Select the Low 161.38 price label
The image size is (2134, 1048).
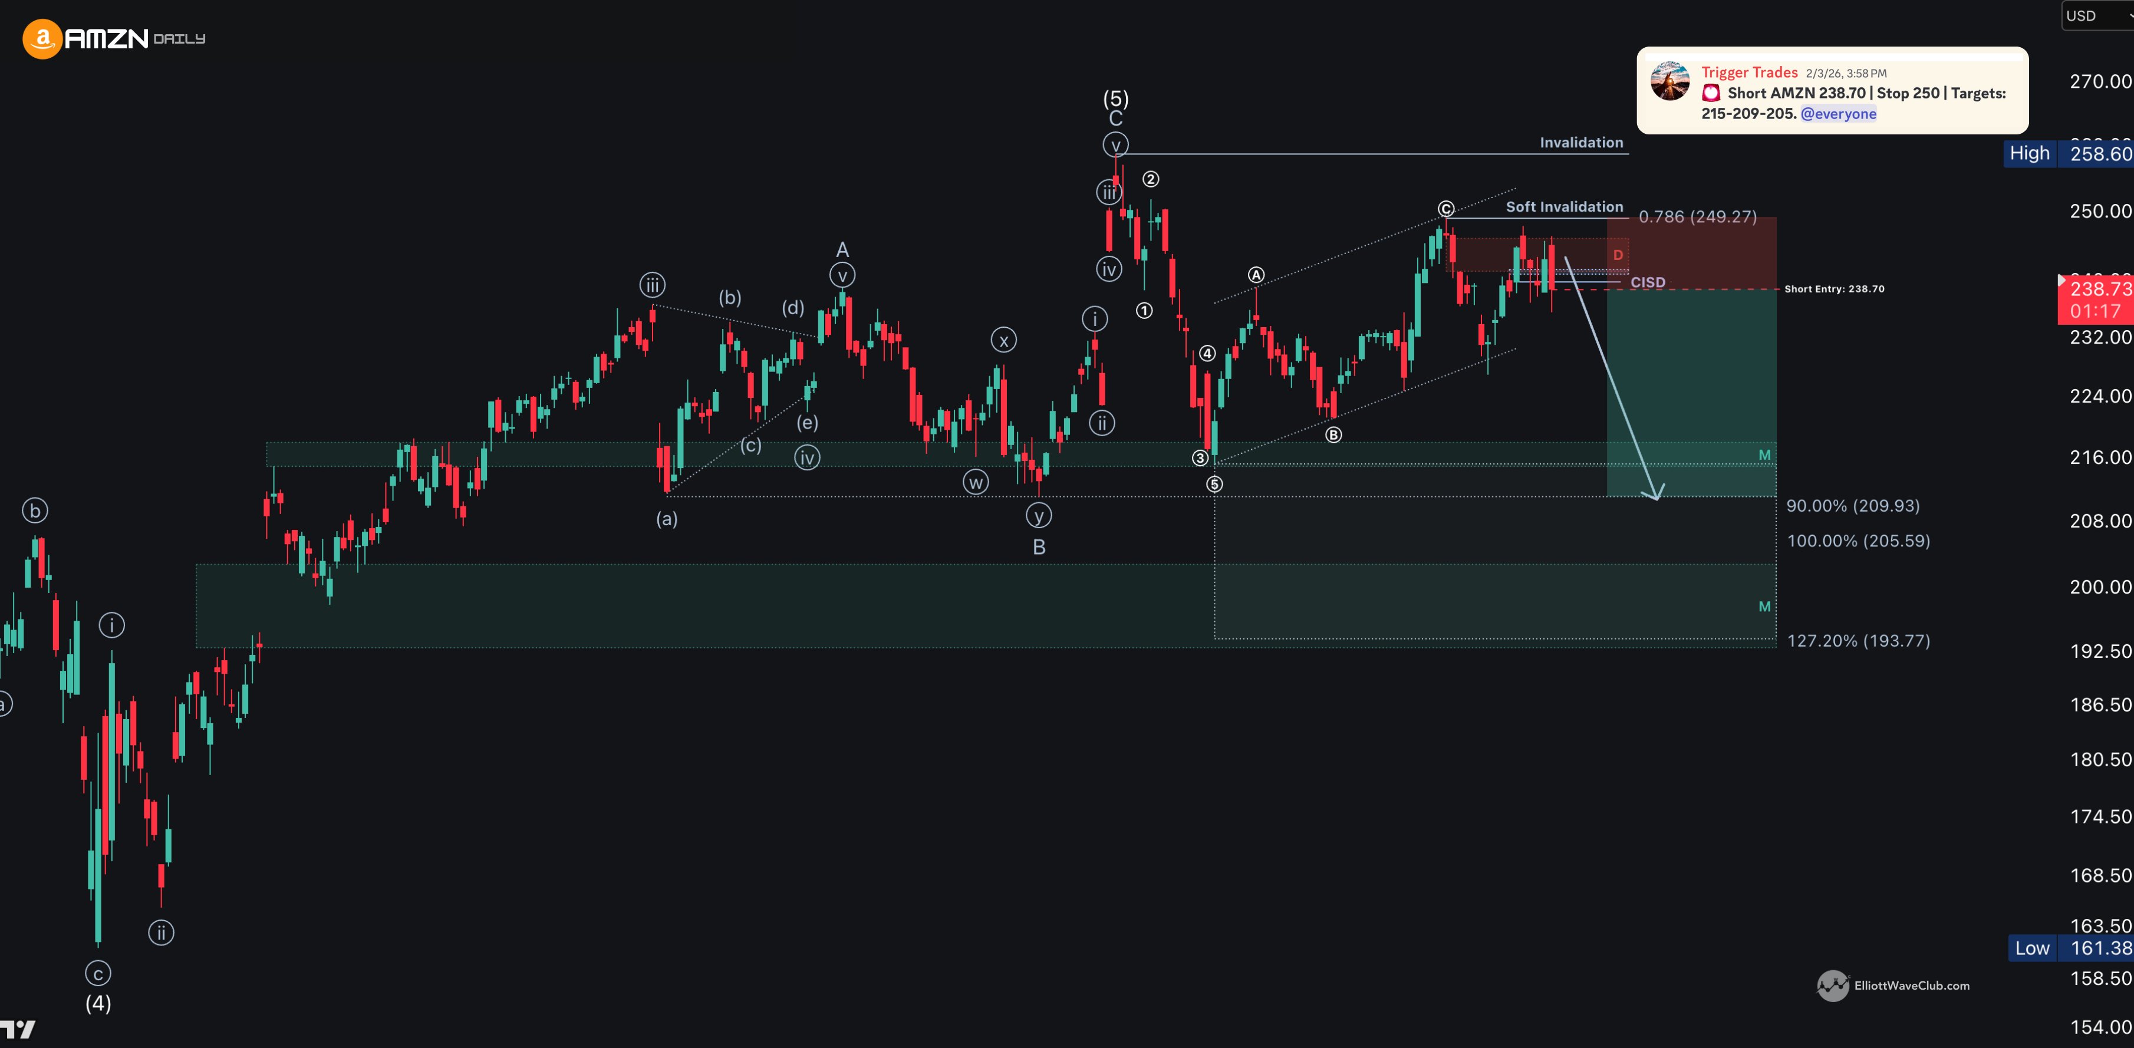click(x=2071, y=948)
